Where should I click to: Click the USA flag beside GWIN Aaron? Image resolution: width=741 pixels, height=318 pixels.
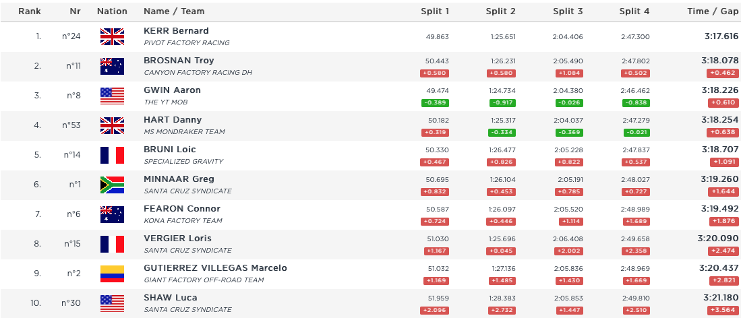click(x=112, y=96)
